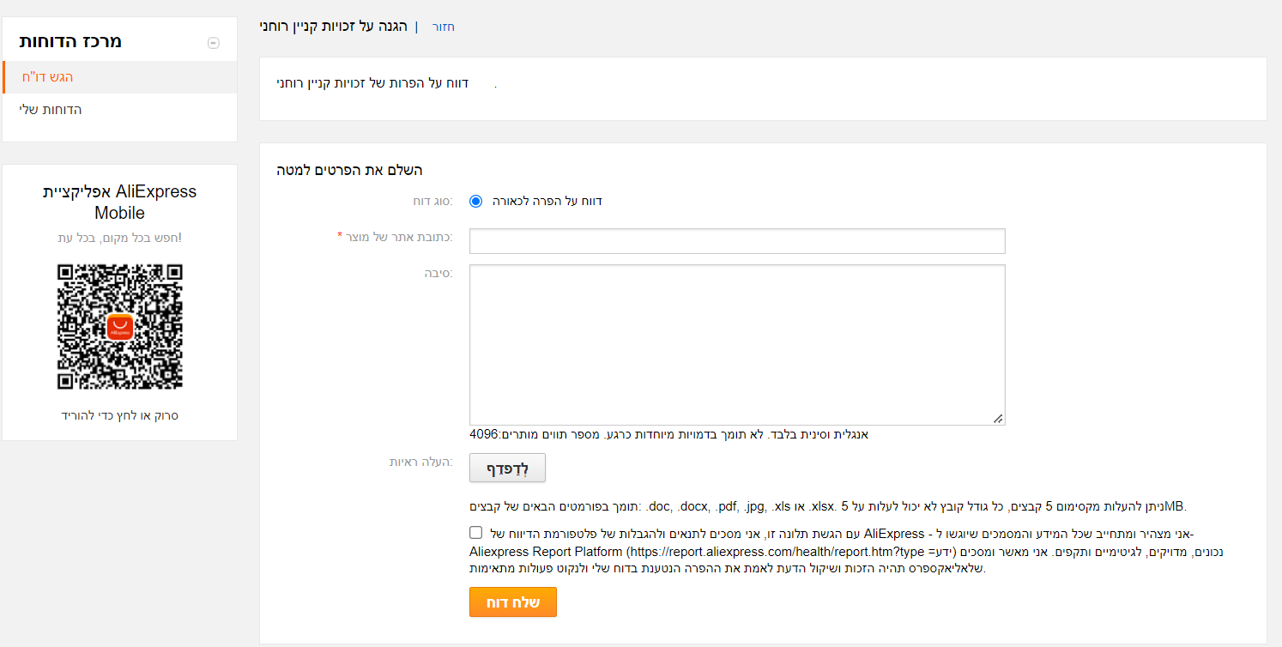1282x647 pixels.
Task: Click the מרכז הדוחות panel heading
Action: 70,41
